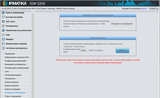160x98 pixels.
Task: Open Манипуляция номерами section
Action: pos(16,44)
